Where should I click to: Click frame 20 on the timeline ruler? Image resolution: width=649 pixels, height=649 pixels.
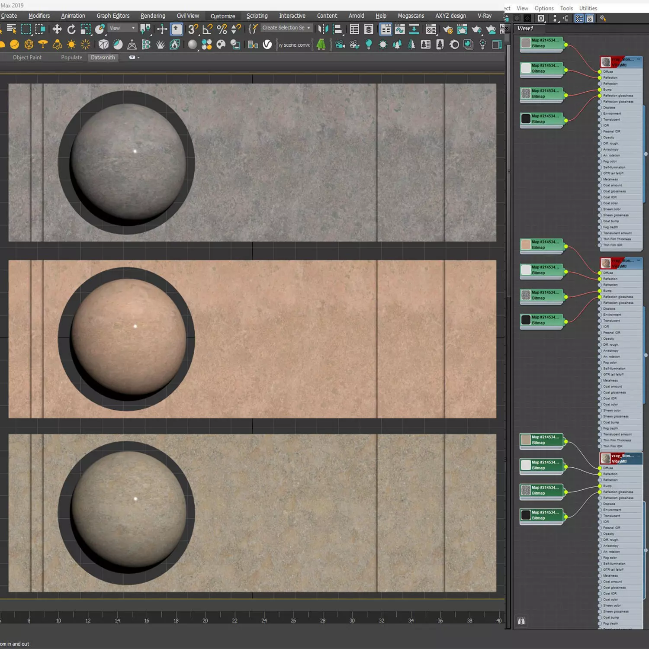pyautogui.click(x=205, y=620)
